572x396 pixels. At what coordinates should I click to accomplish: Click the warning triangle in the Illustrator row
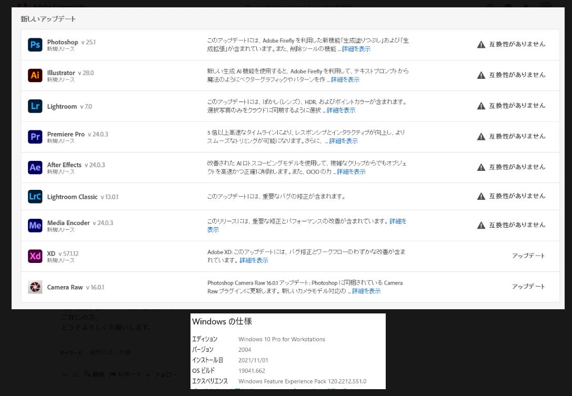click(x=481, y=75)
